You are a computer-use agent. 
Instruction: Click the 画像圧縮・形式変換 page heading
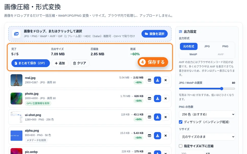tap(32, 7)
